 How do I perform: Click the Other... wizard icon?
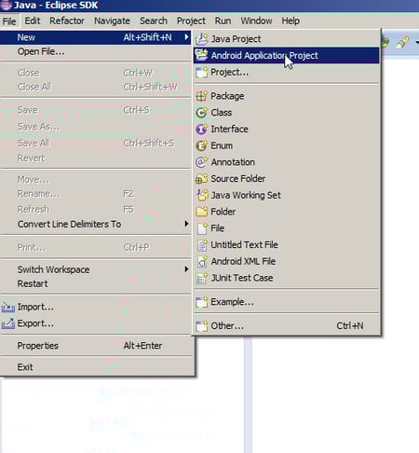202,325
